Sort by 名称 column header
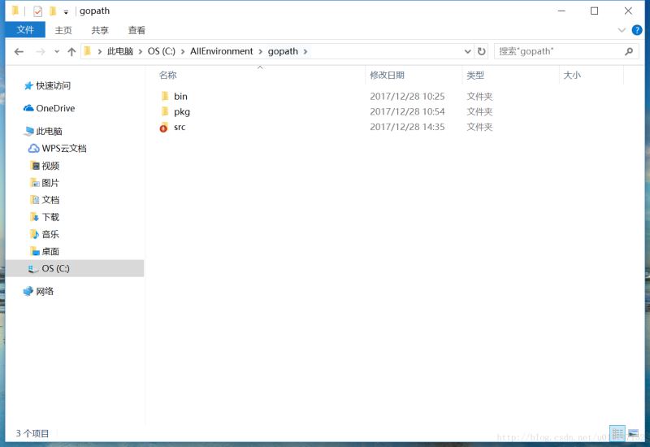Screen dimensions: 650x447 pos(167,75)
